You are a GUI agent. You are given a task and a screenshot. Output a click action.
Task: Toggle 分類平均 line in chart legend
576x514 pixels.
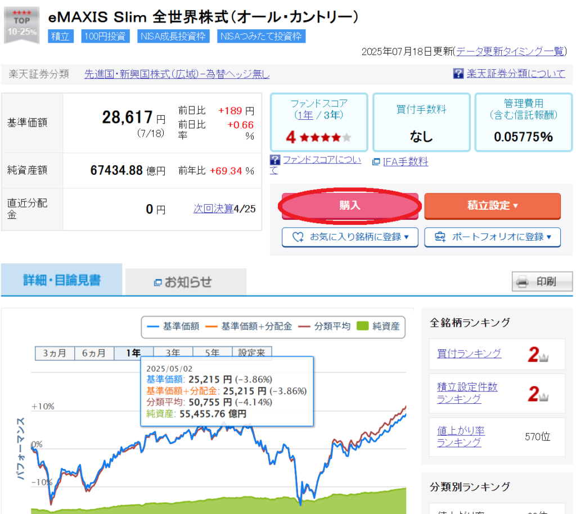[x=325, y=326]
